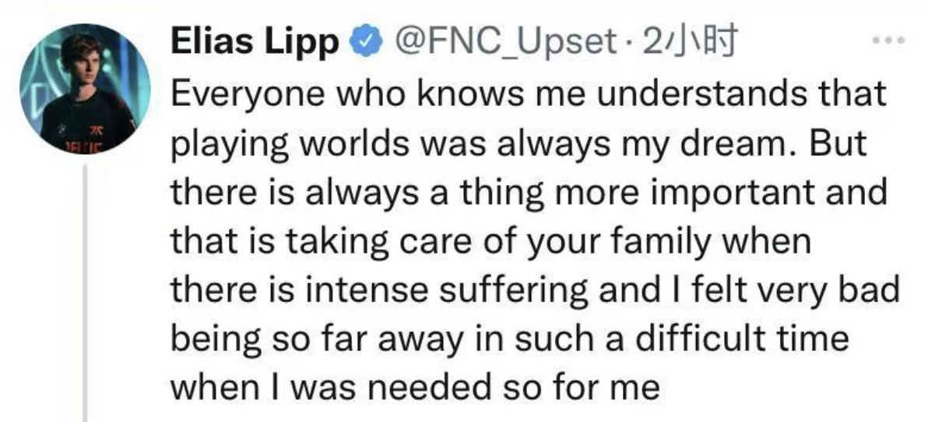Click the vertical thread line below avatar
This screenshot has height=422, width=928.
pyautogui.click(x=85, y=293)
